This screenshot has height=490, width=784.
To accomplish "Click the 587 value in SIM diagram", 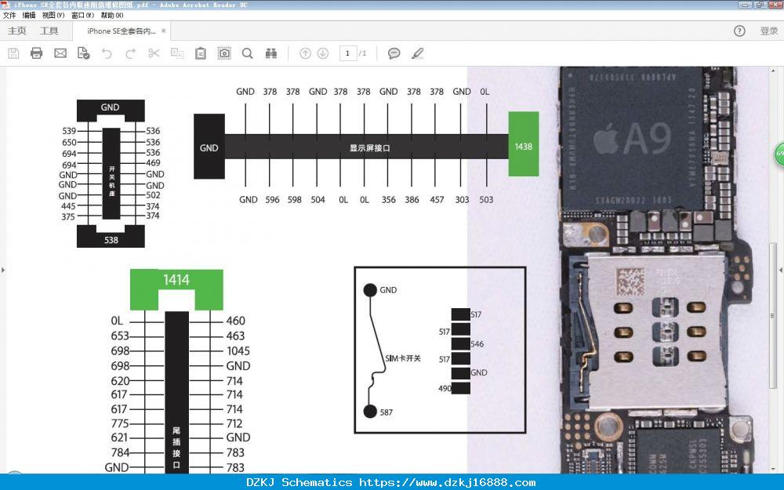I will (x=386, y=412).
